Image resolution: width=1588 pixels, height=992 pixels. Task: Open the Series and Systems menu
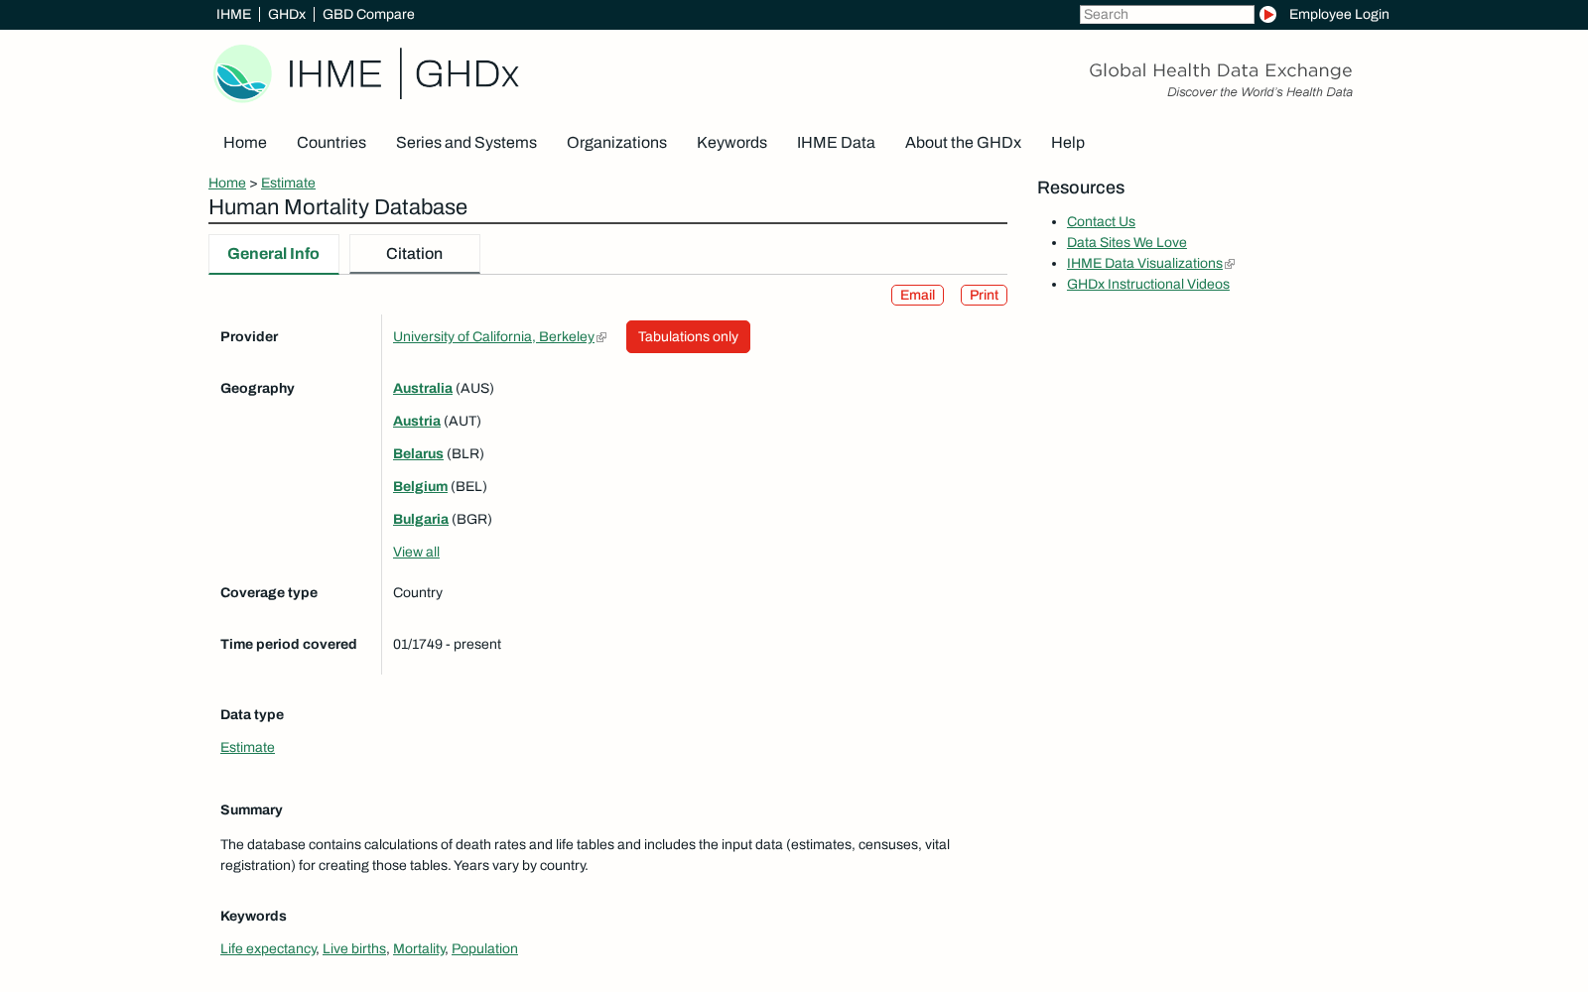click(x=466, y=143)
